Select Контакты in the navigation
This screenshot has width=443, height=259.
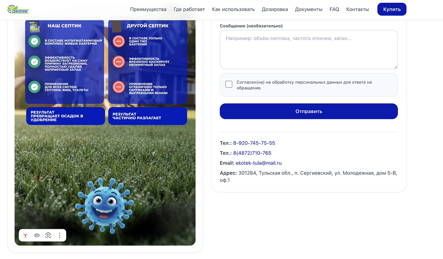[357, 9]
